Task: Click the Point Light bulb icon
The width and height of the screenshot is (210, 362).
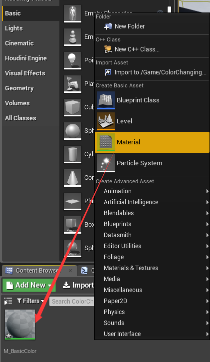Action: pyautogui.click(x=73, y=60)
